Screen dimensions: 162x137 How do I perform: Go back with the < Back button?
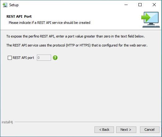[x=104, y=130]
